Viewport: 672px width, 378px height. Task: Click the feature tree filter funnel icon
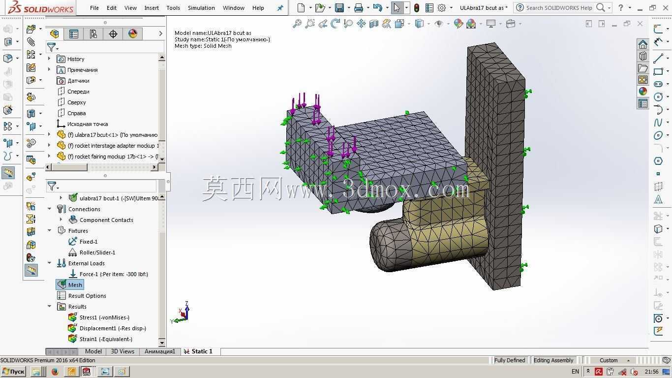pos(52,47)
